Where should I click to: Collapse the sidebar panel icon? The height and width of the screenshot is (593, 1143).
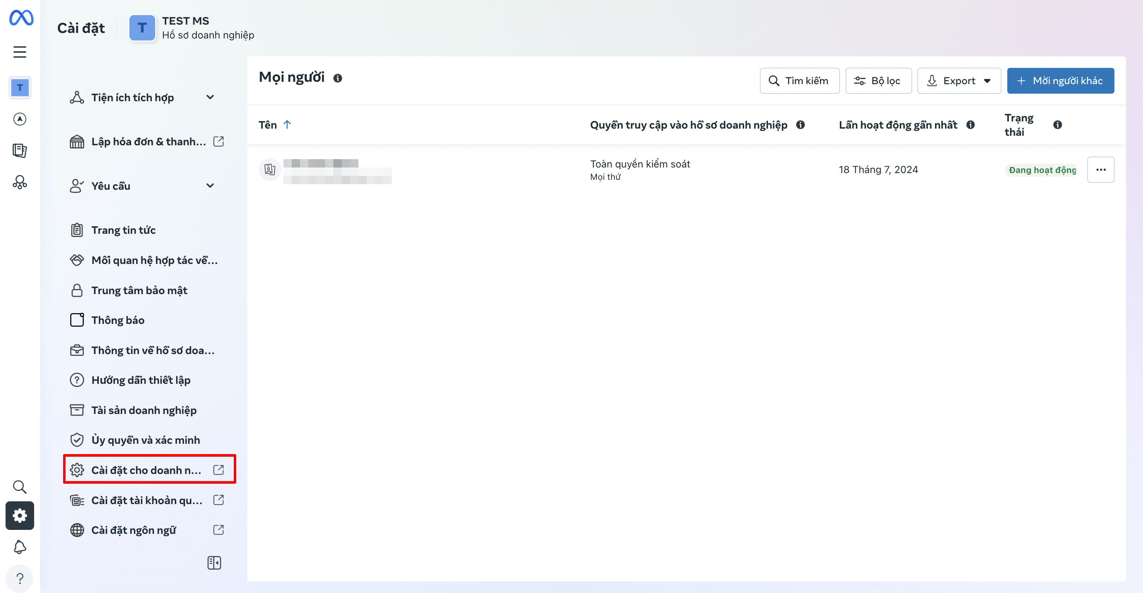214,563
